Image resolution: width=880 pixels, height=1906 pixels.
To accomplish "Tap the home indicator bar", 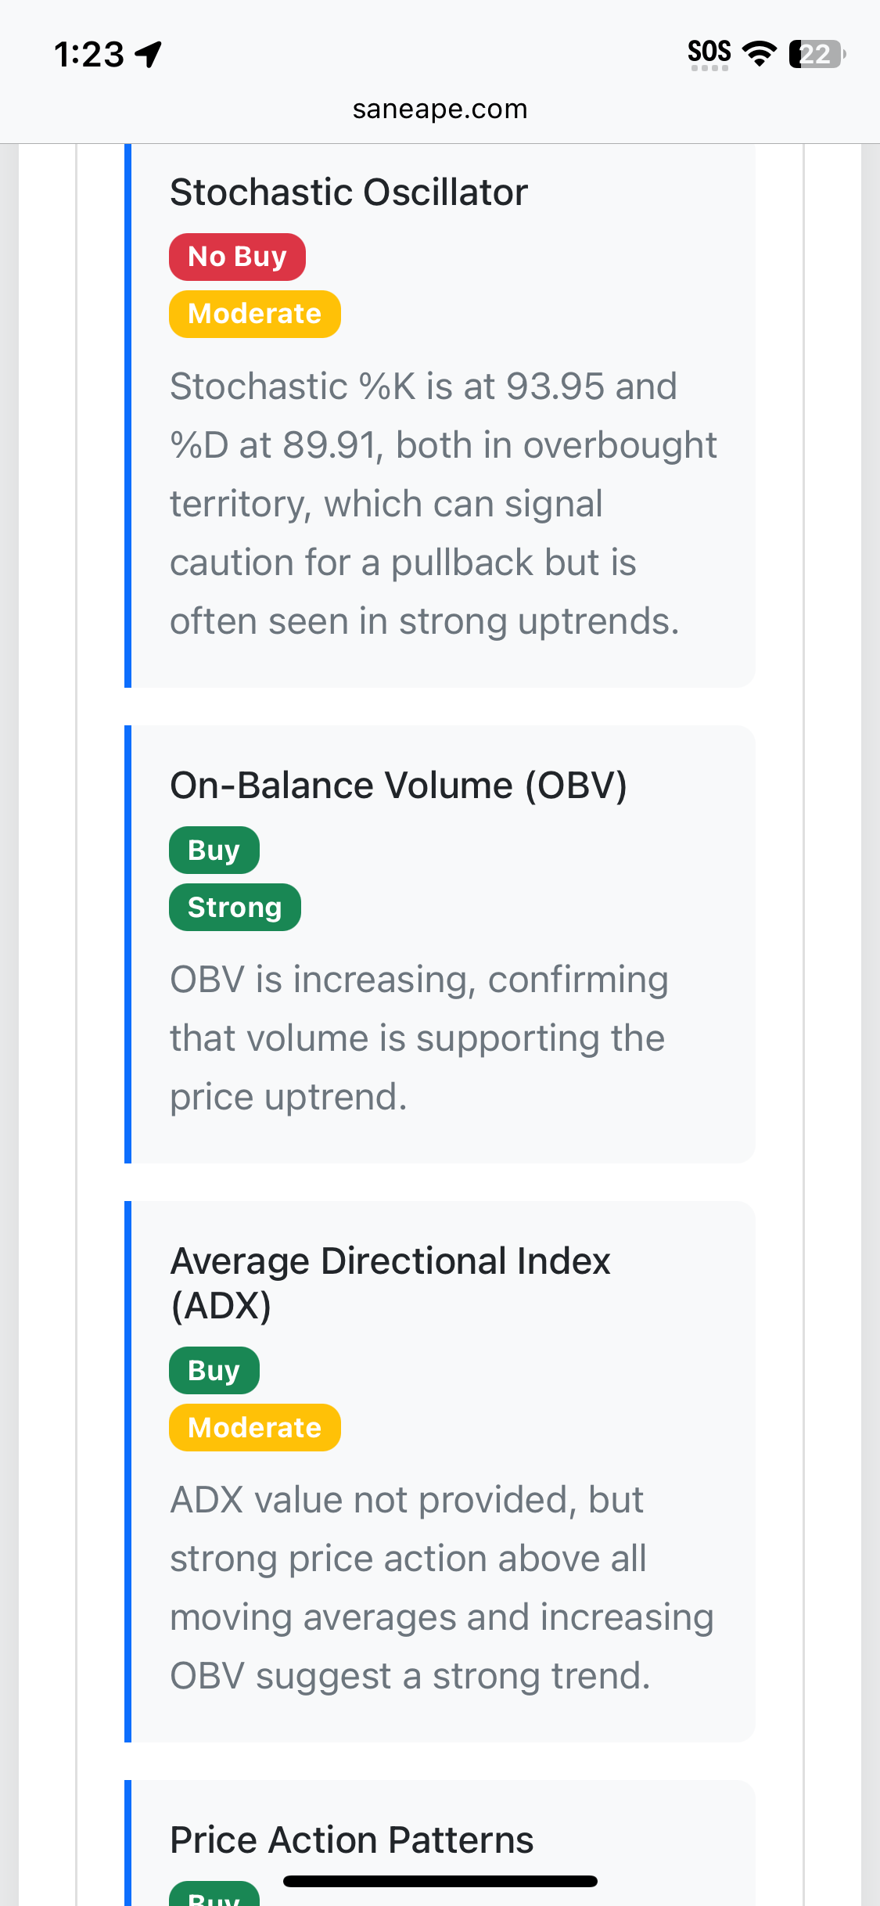I will click(x=440, y=1881).
